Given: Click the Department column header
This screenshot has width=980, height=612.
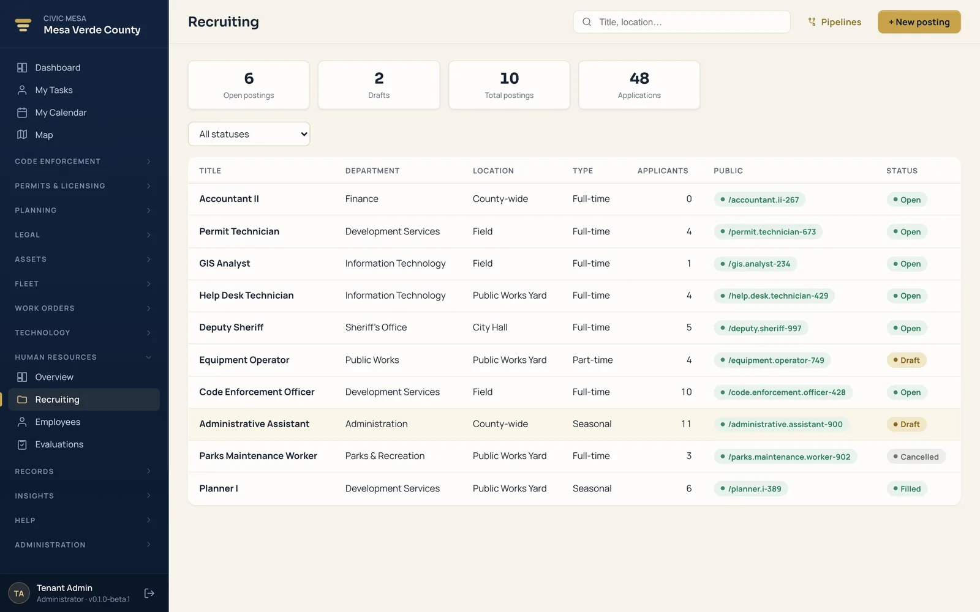Looking at the screenshot, I should point(372,171).
